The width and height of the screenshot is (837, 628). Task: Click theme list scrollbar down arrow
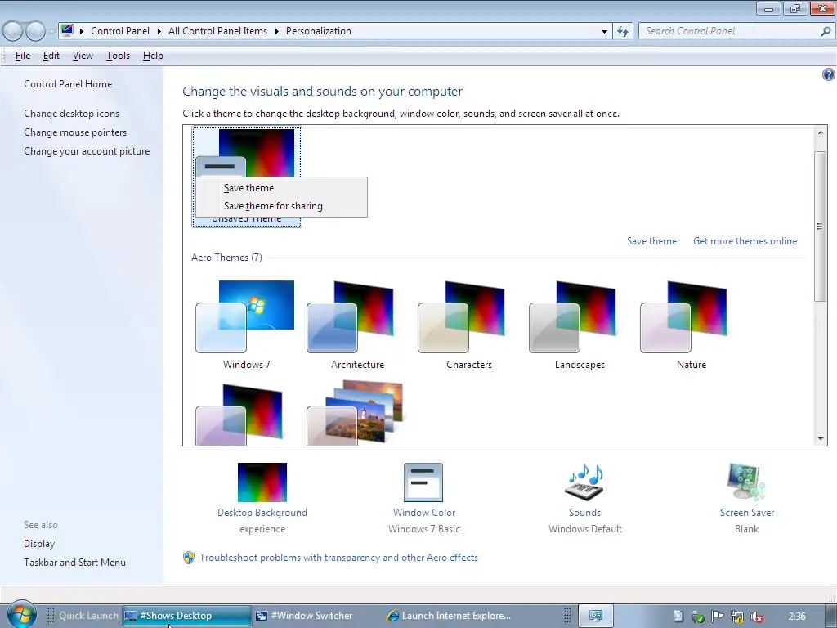(x=821, y=439)
